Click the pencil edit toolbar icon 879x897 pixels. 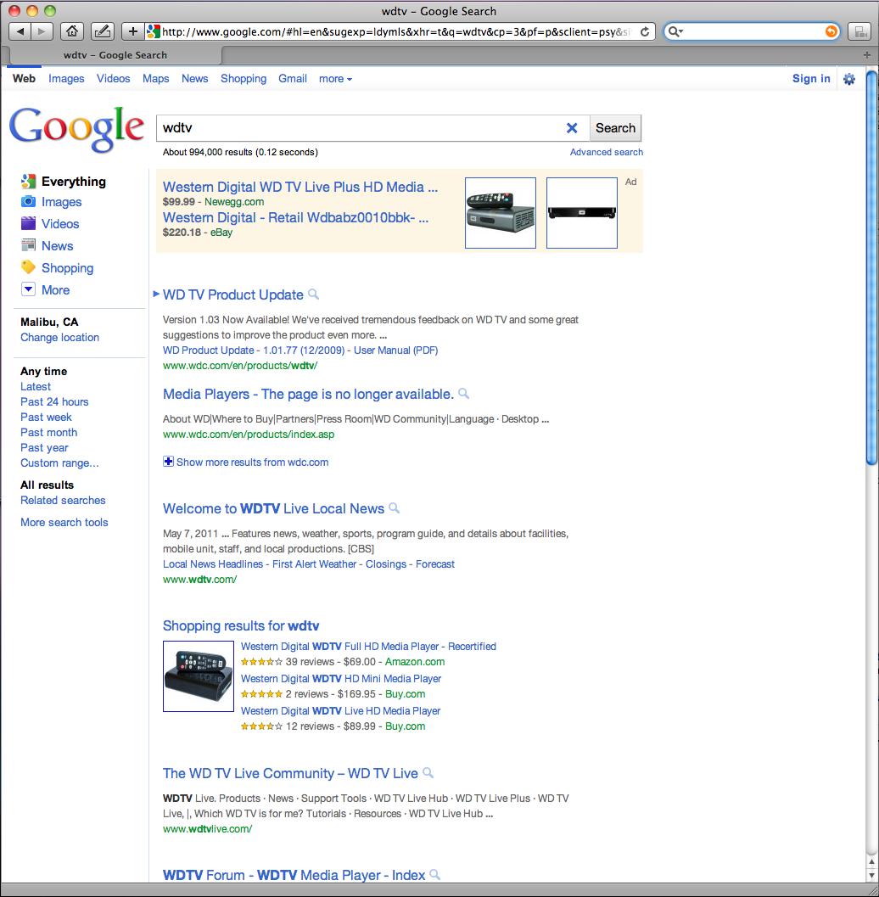[103, 31]
